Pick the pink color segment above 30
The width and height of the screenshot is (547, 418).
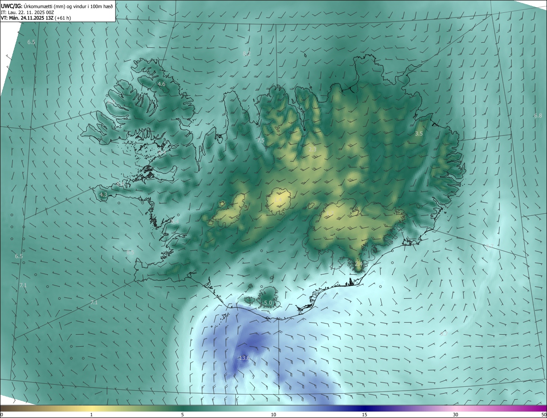coord(456,408)
